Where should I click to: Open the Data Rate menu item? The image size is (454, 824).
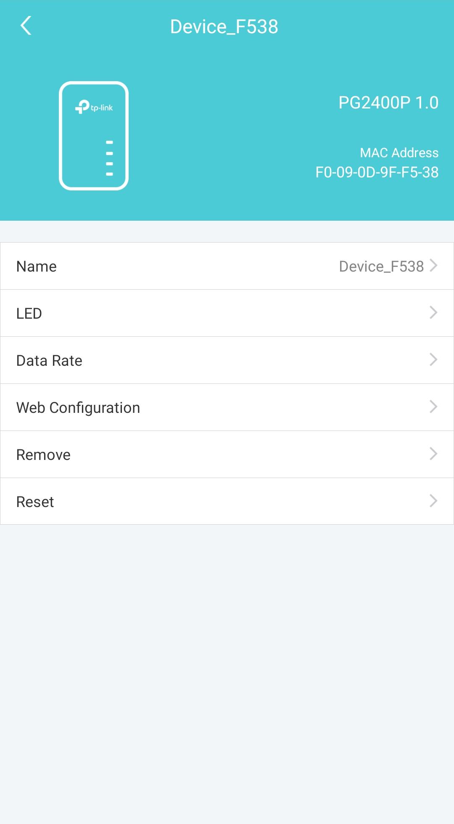(x=227, y=360)
